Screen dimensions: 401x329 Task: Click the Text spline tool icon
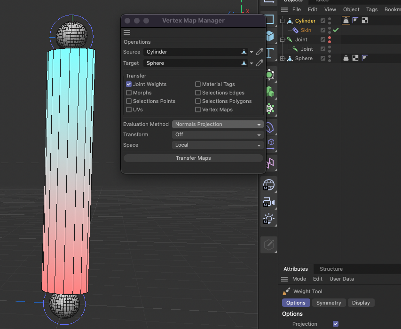(270, 53)
